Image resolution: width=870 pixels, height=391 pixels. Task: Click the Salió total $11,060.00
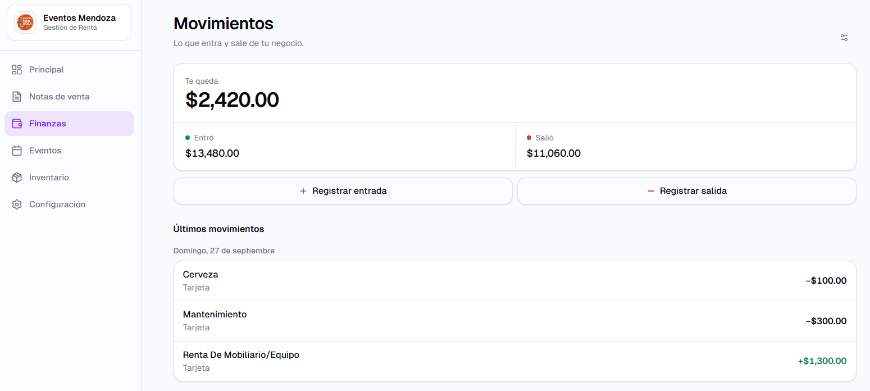554,153
